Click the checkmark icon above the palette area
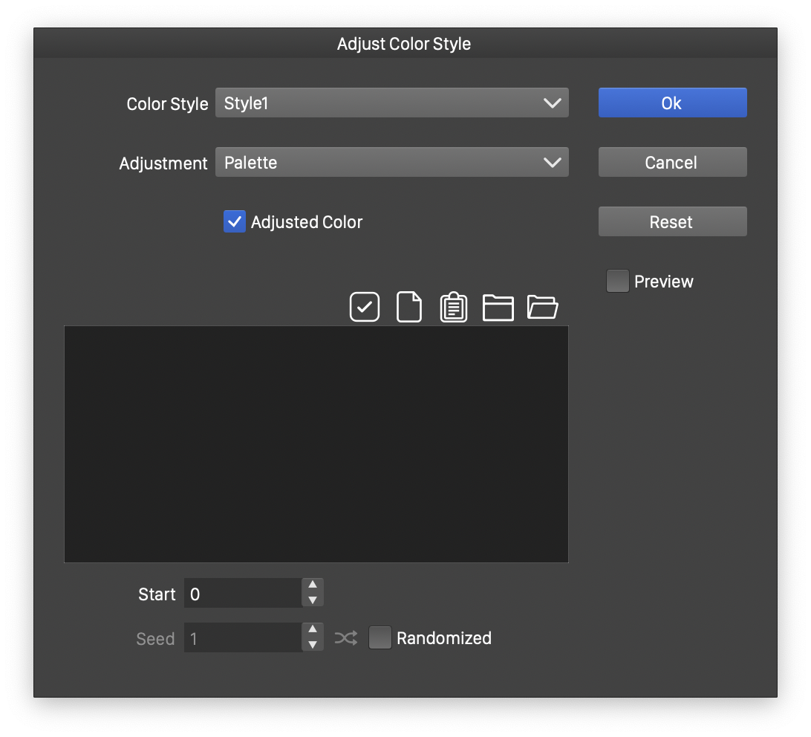The image size is (811, 737). click(x=365, y=307)
